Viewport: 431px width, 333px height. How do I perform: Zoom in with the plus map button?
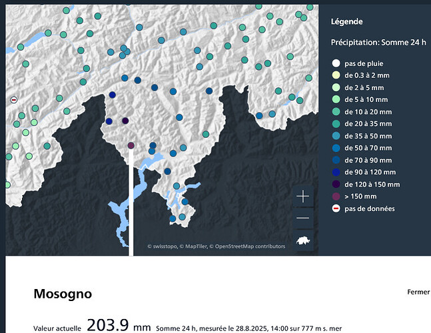302,196
